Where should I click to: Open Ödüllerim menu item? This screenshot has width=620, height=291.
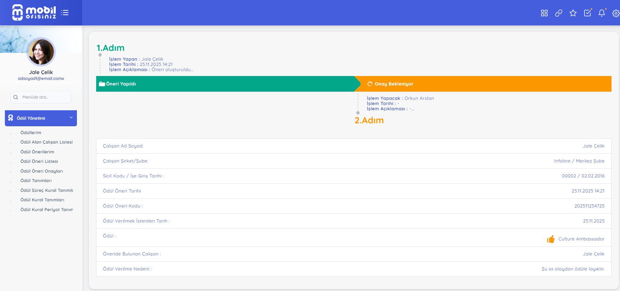pyautogui.click(x=31, y=132)
